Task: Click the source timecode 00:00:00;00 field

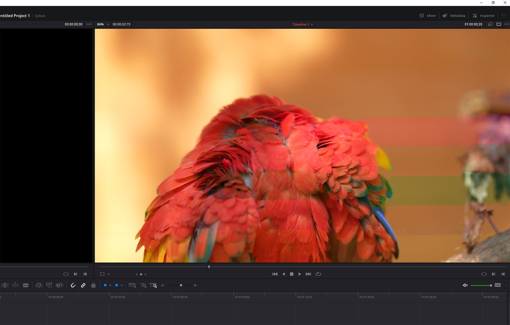Action: click(73, 24)
